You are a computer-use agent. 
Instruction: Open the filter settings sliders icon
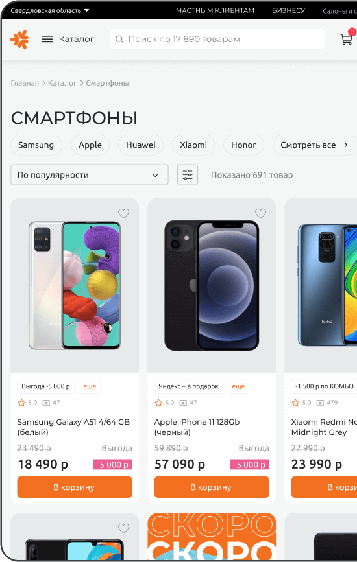click(188, 175)
